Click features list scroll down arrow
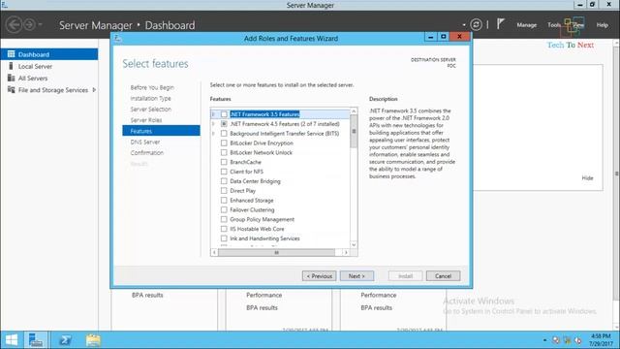The width and height of the screenshot is (620, 349). click(354, 244)
